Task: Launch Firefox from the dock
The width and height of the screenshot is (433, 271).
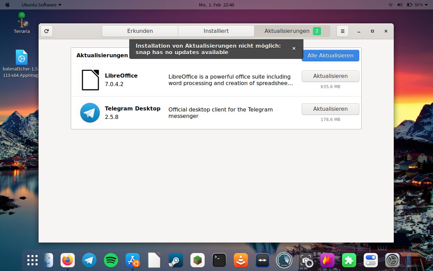Action: point(68,260)
